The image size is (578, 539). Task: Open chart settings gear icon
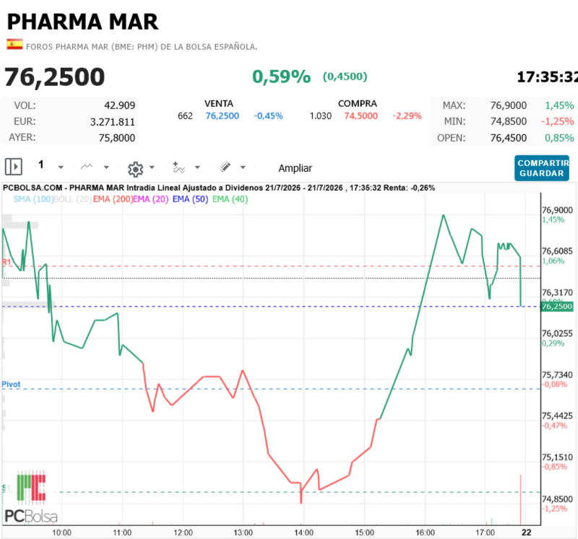click(x=135, y=169)
